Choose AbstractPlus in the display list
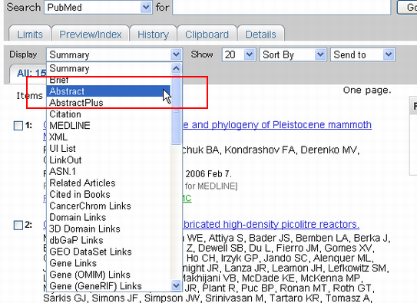 [x=108, y=103]
